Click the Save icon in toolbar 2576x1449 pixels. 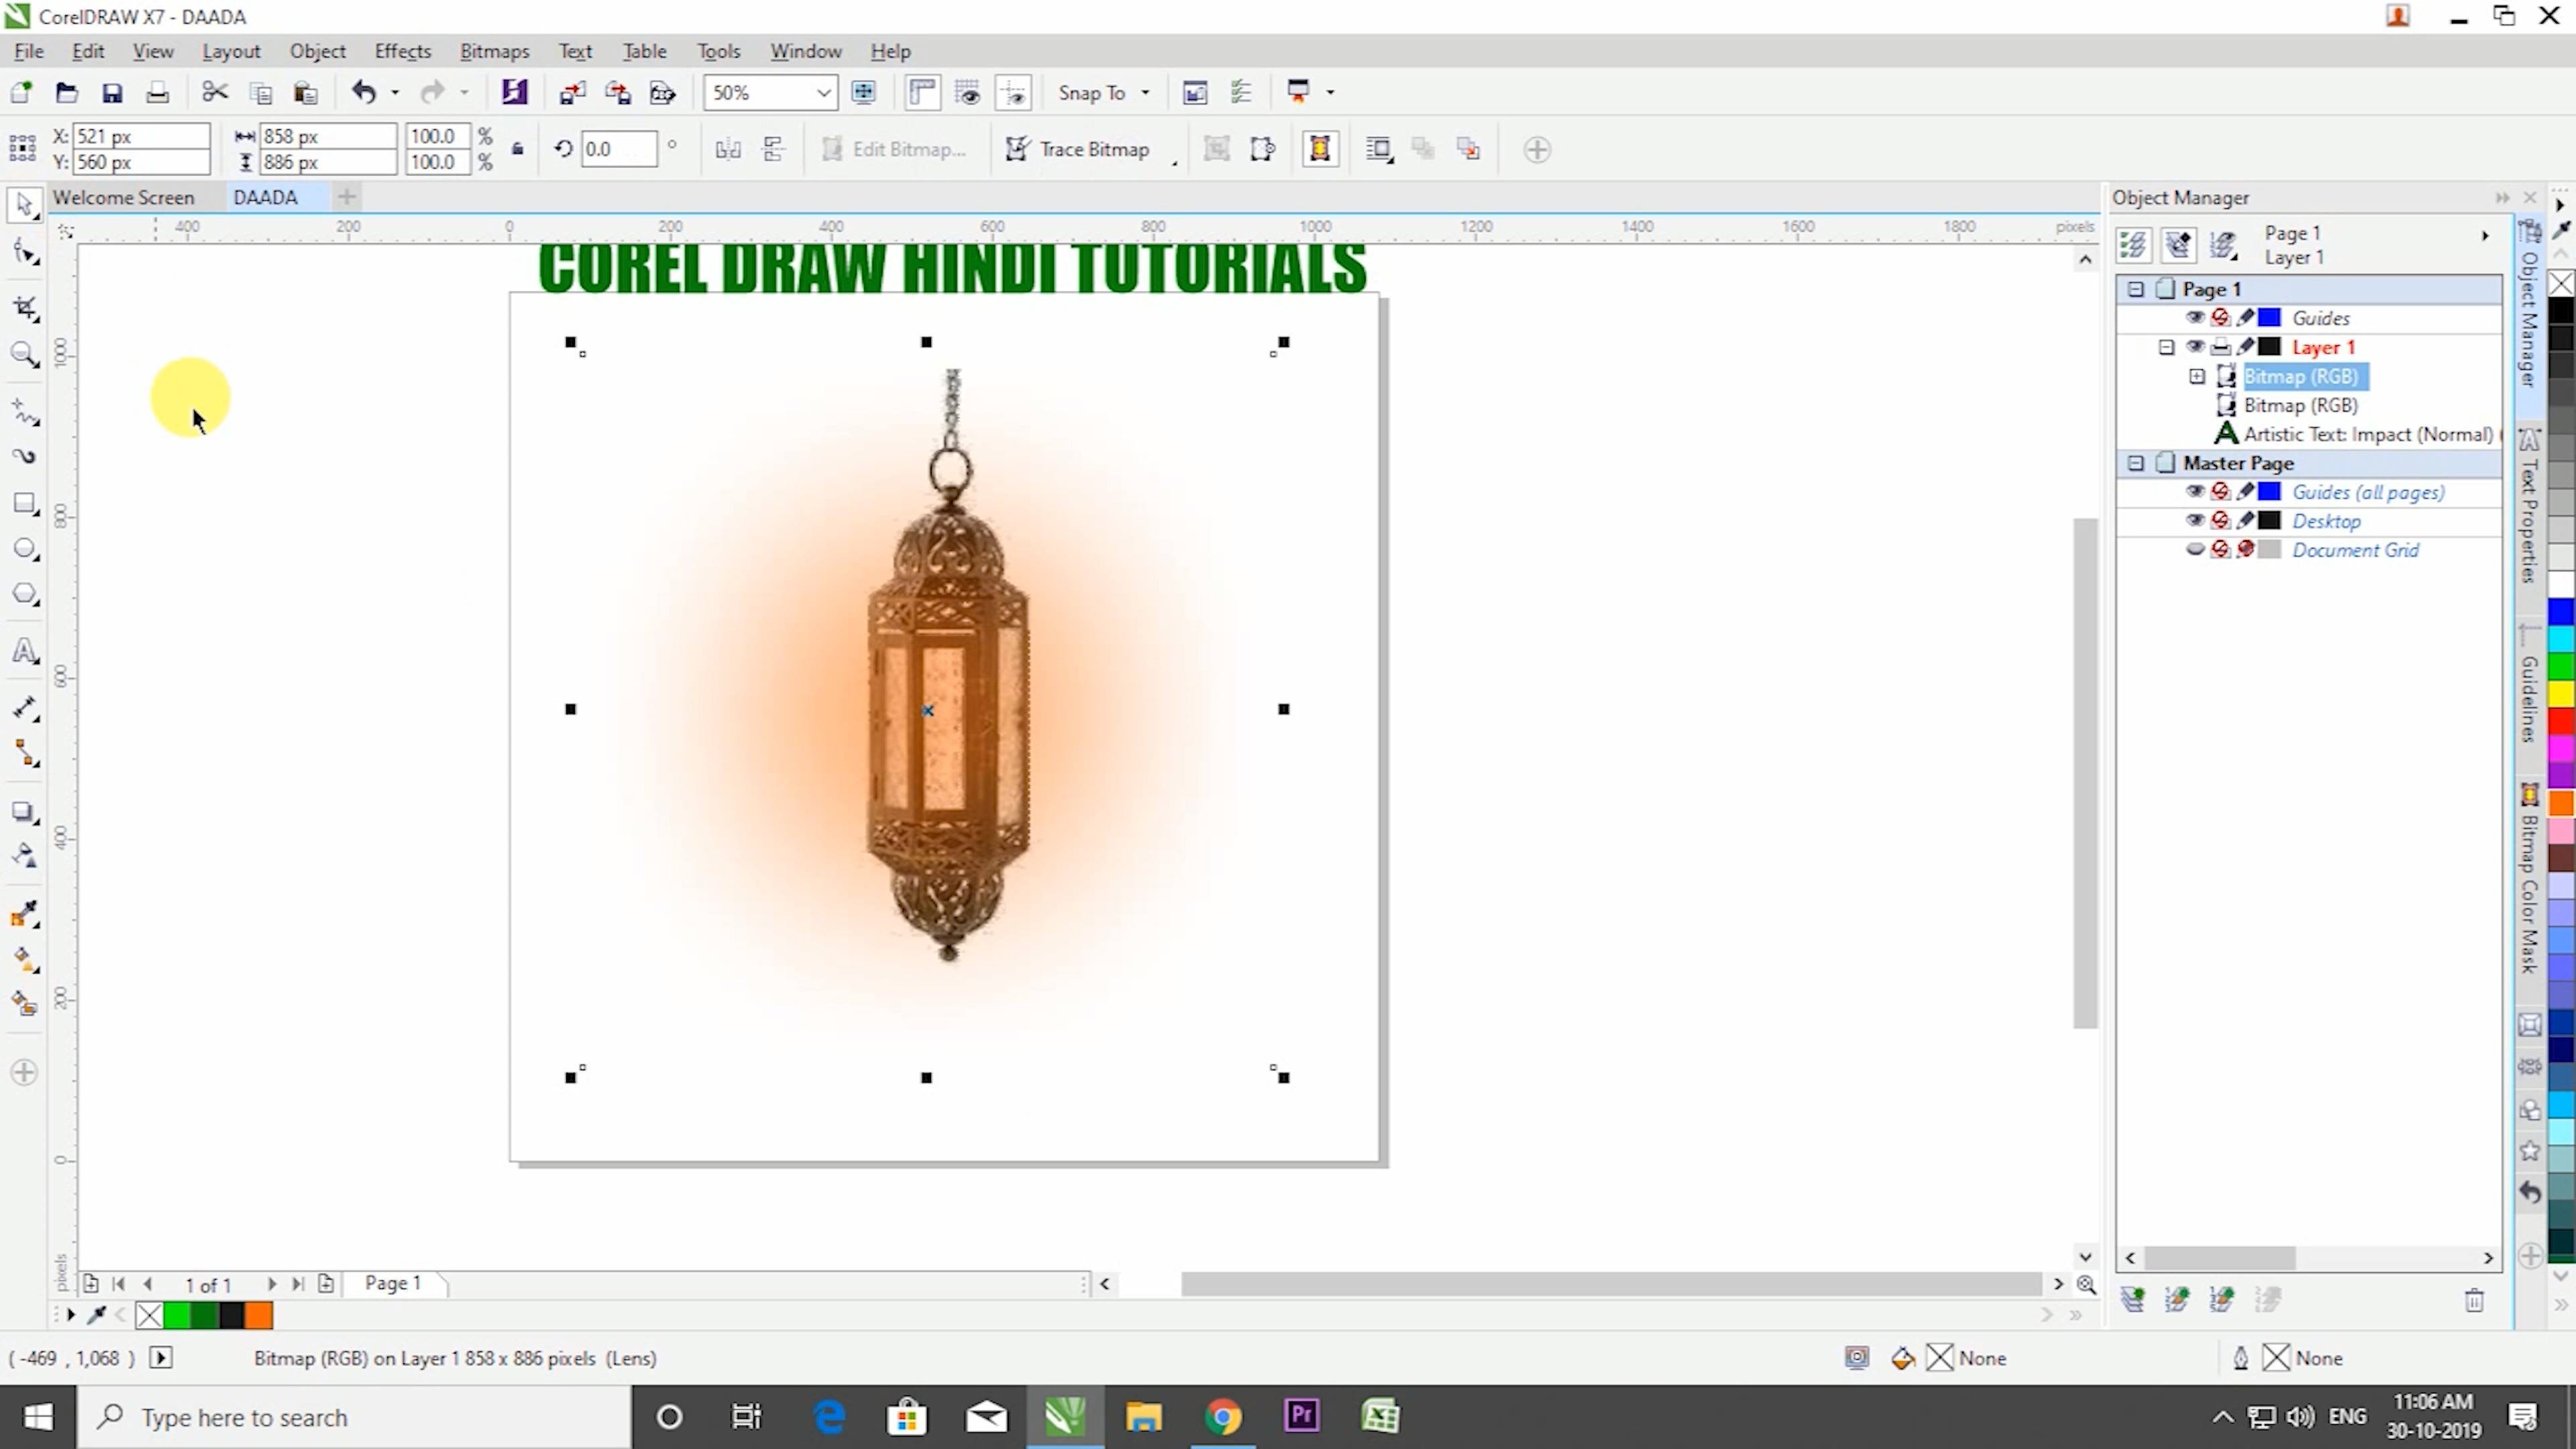(112, 93)
